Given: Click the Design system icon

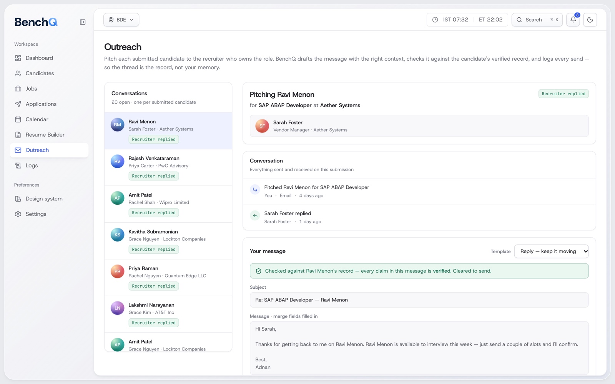Looking at the screenshot, I should coord(18,199).
